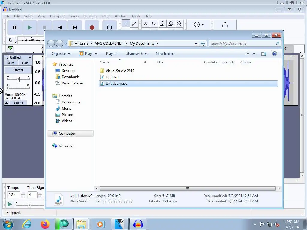Click the Search My Documents field
Image resolution: width=307 pixels, height=230 pixels.
(245, 43)
